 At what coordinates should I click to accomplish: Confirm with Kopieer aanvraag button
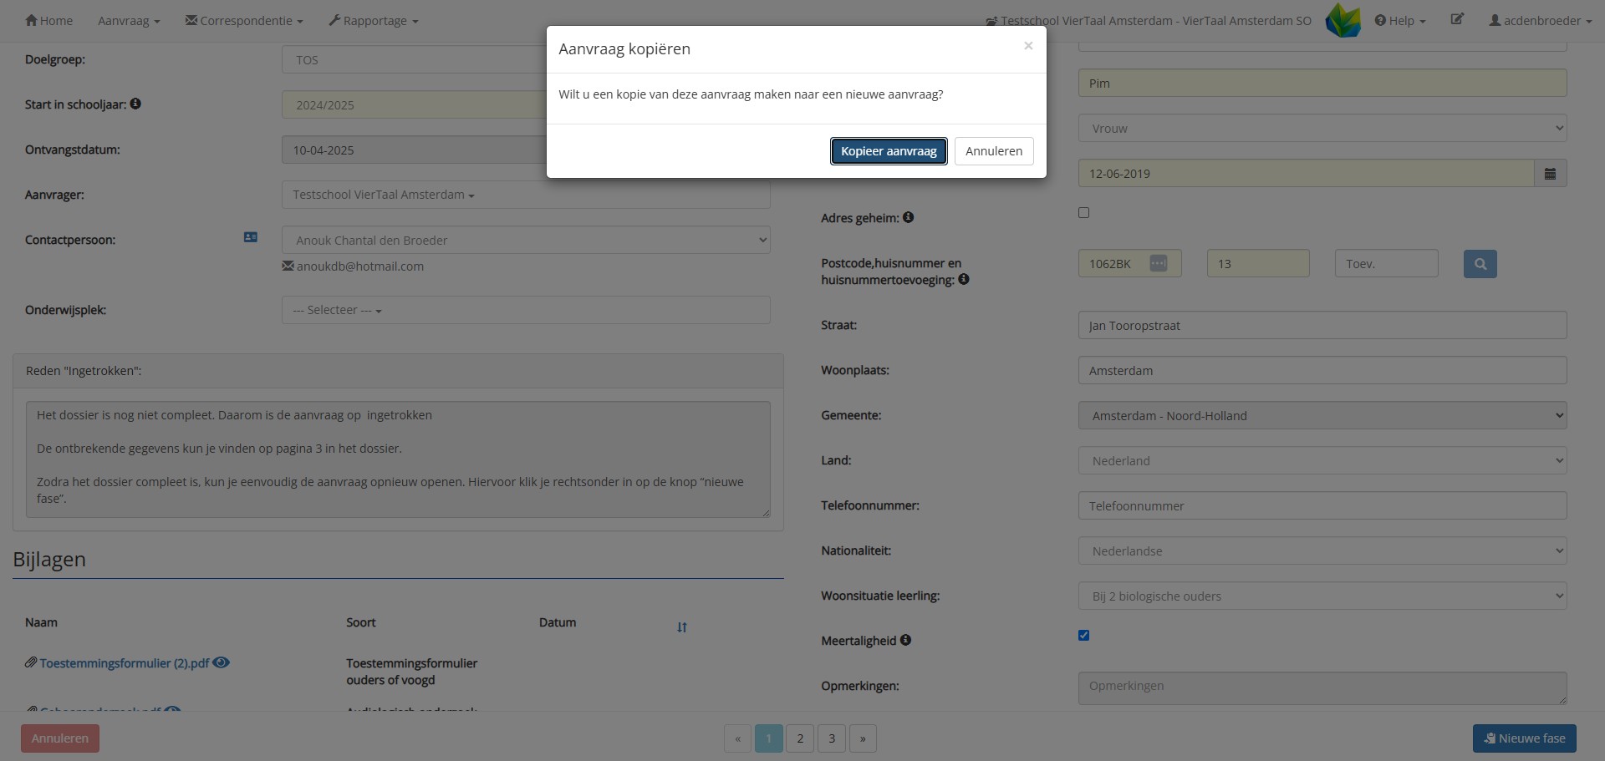coord(889,151)
